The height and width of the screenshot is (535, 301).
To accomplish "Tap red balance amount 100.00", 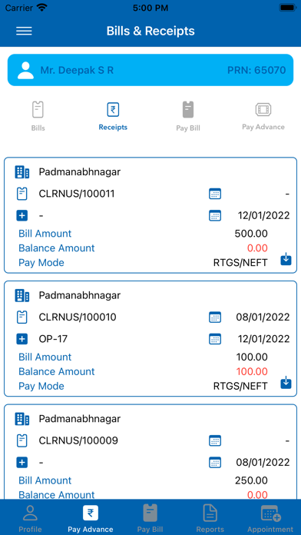I will [x=252, y=371].
